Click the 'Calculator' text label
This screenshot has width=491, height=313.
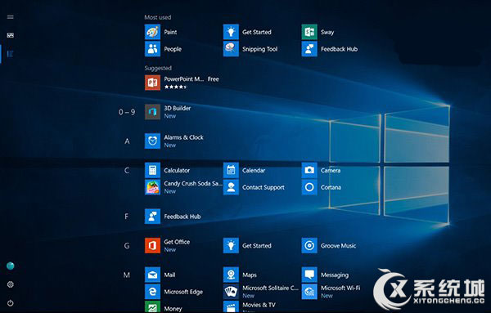click(x=177, y=171)
